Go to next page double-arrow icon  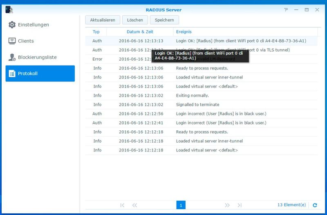click(227, 205)
